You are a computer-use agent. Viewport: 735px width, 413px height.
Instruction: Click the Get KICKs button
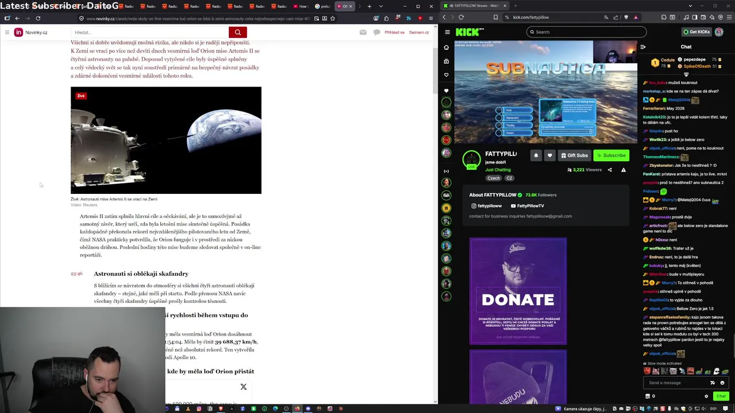tap(697, 32)
